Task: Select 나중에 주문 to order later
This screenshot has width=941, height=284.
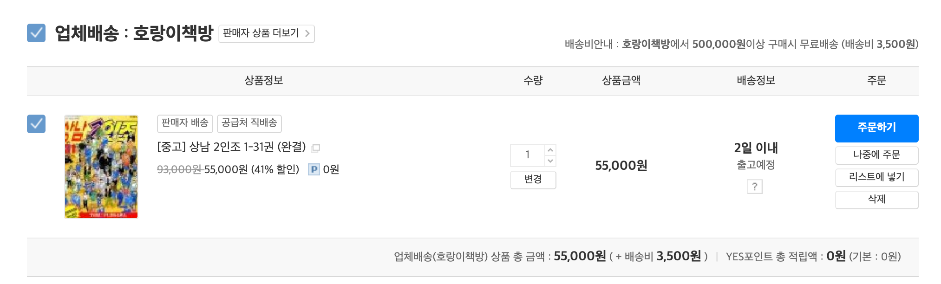Action: [876, 155]
